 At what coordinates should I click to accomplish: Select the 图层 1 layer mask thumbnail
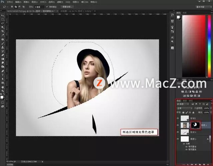pyautogui.click(x=196, y=125)
